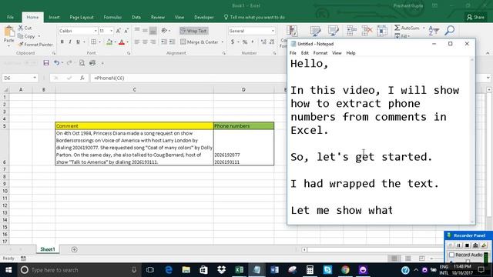The image size is (493, 277).
Task: Open the Excel File tab
Action: (x=10, y=17)
